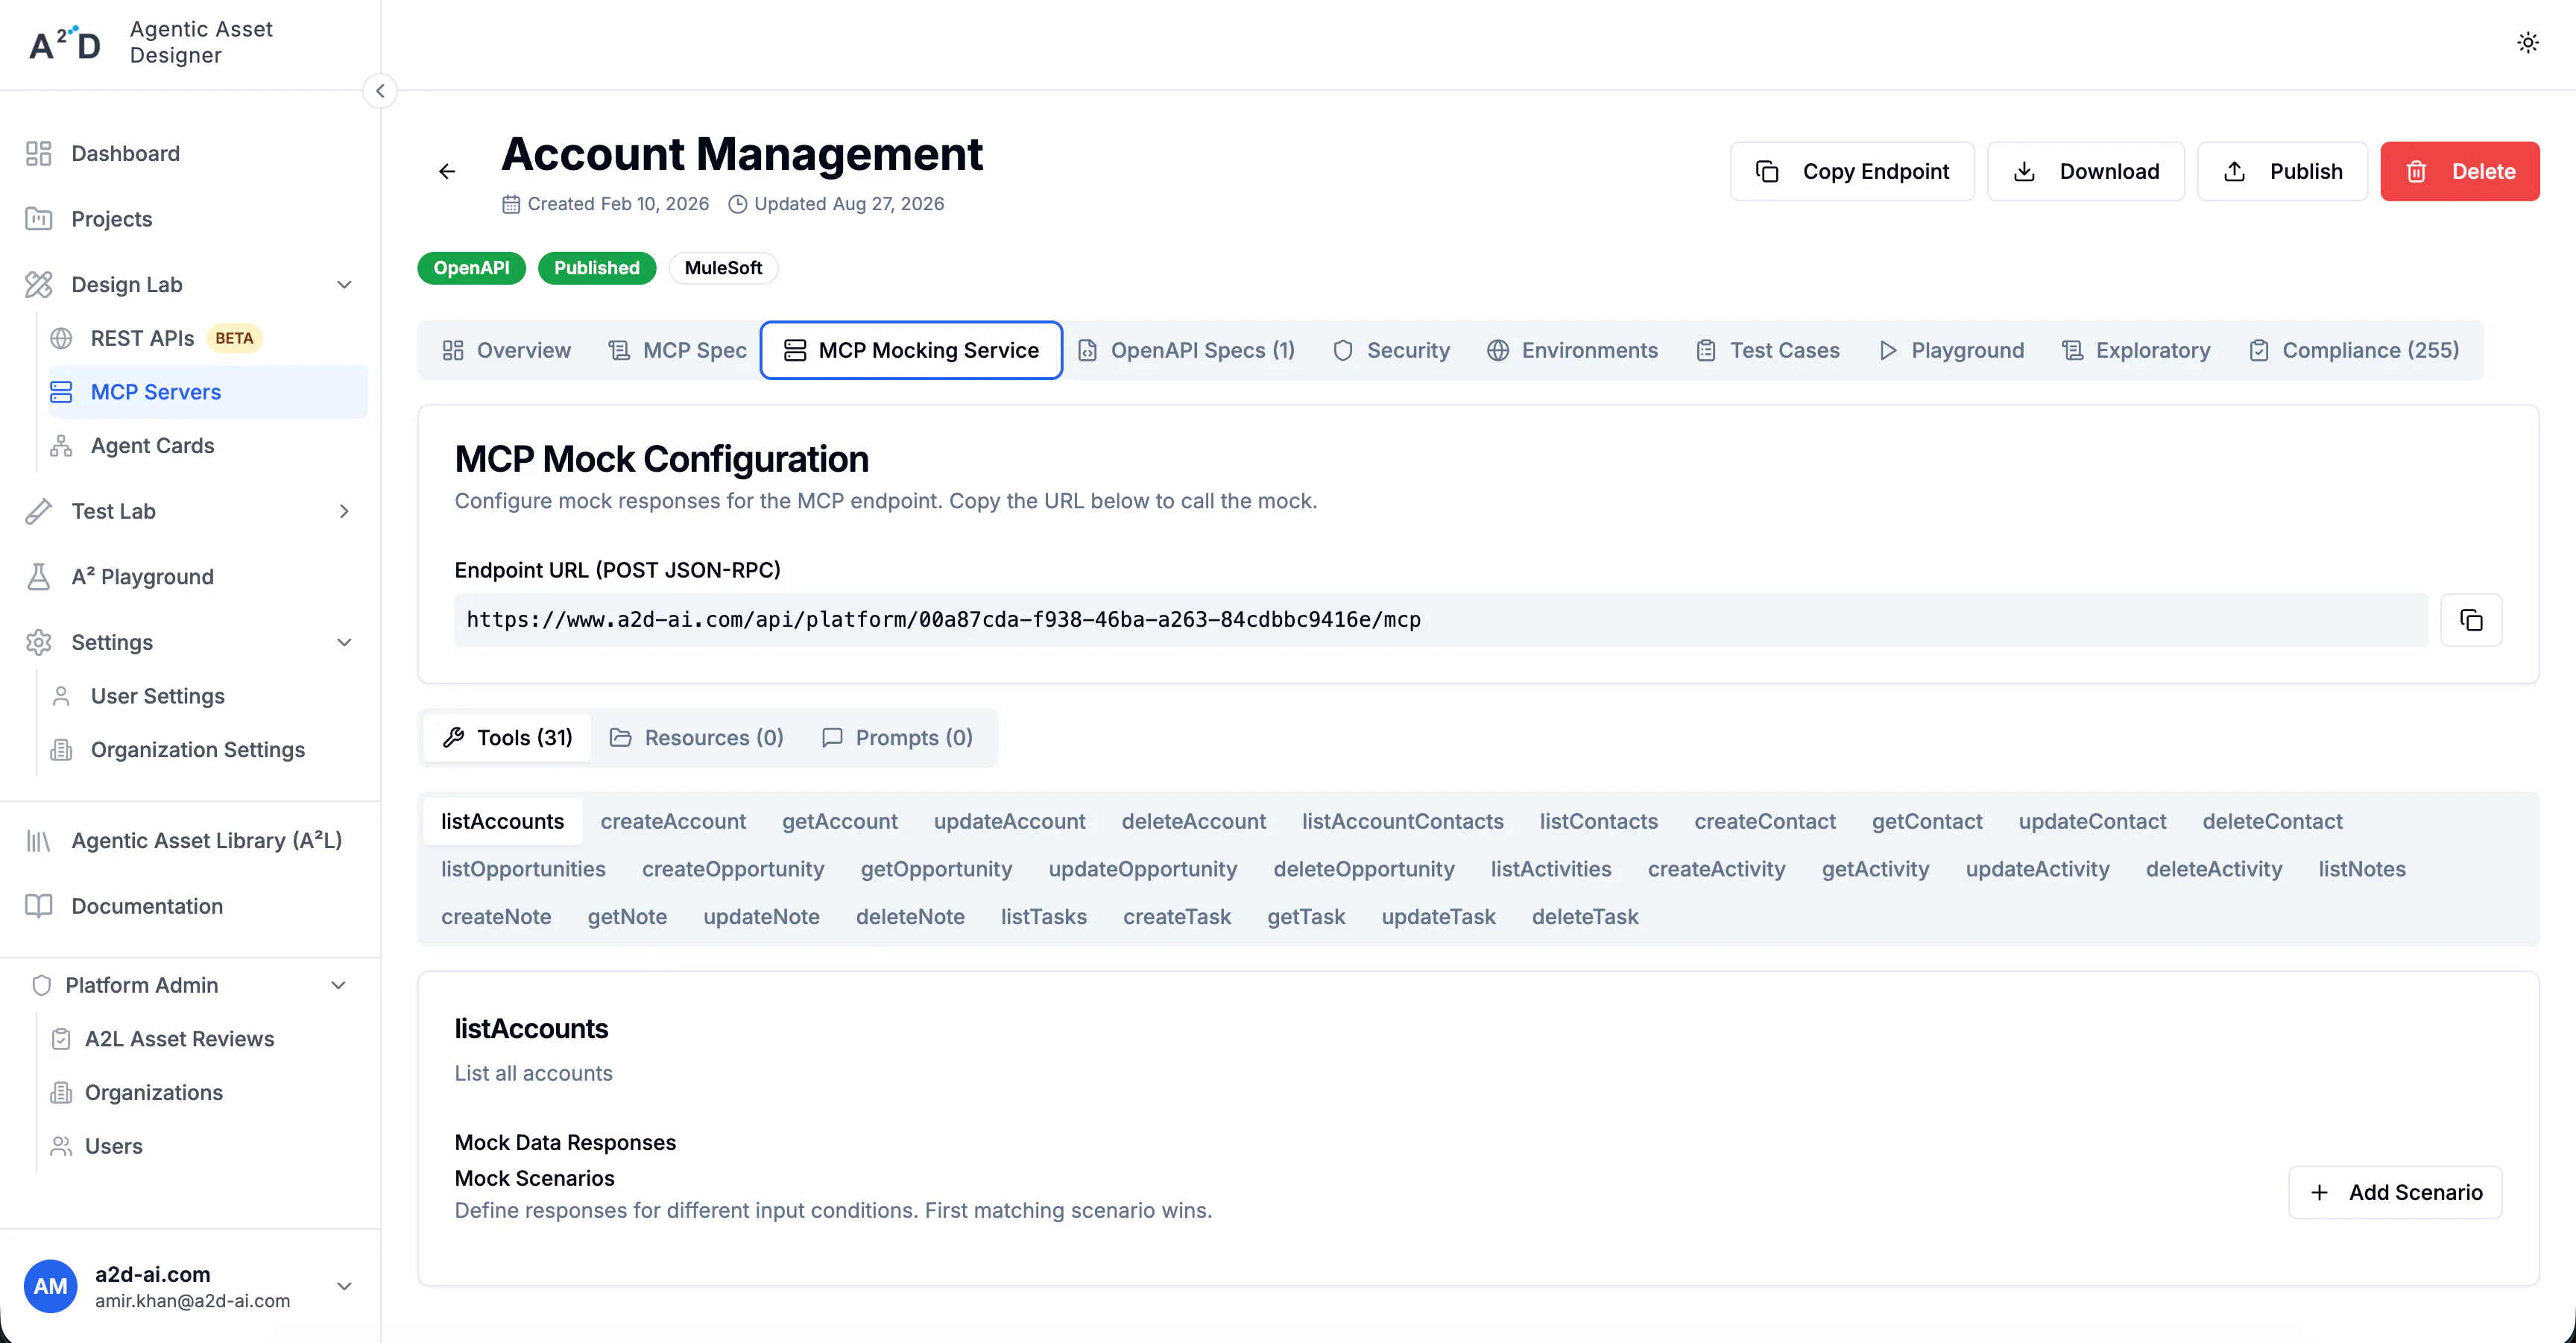This screenshot has height=1343, width=2576.
Task: Click the Projects folder icon
Action: [x=38, y=219]
